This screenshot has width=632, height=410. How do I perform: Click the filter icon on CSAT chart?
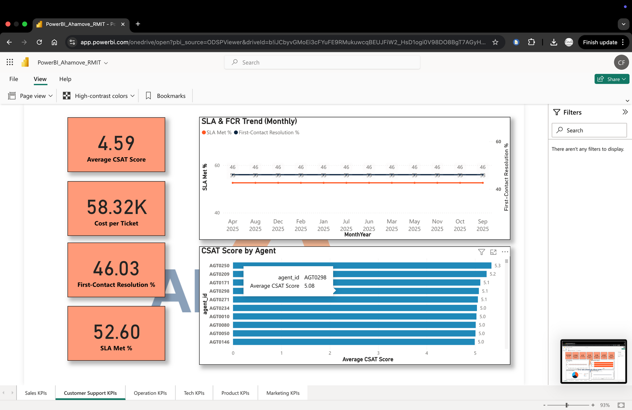[x=481, y=252]
